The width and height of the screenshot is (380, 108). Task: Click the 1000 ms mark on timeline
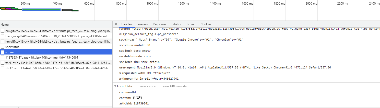(x=152, y=4)
